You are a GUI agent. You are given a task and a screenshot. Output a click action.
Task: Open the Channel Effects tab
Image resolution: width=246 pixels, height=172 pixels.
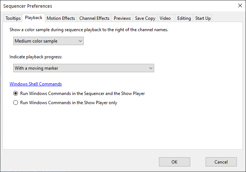94,18
